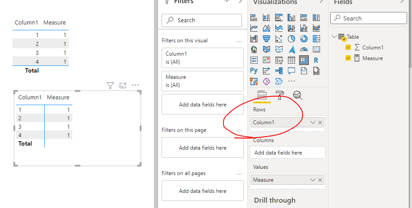
Task: Select the Azure map visual
Action: tap(291, 49)
